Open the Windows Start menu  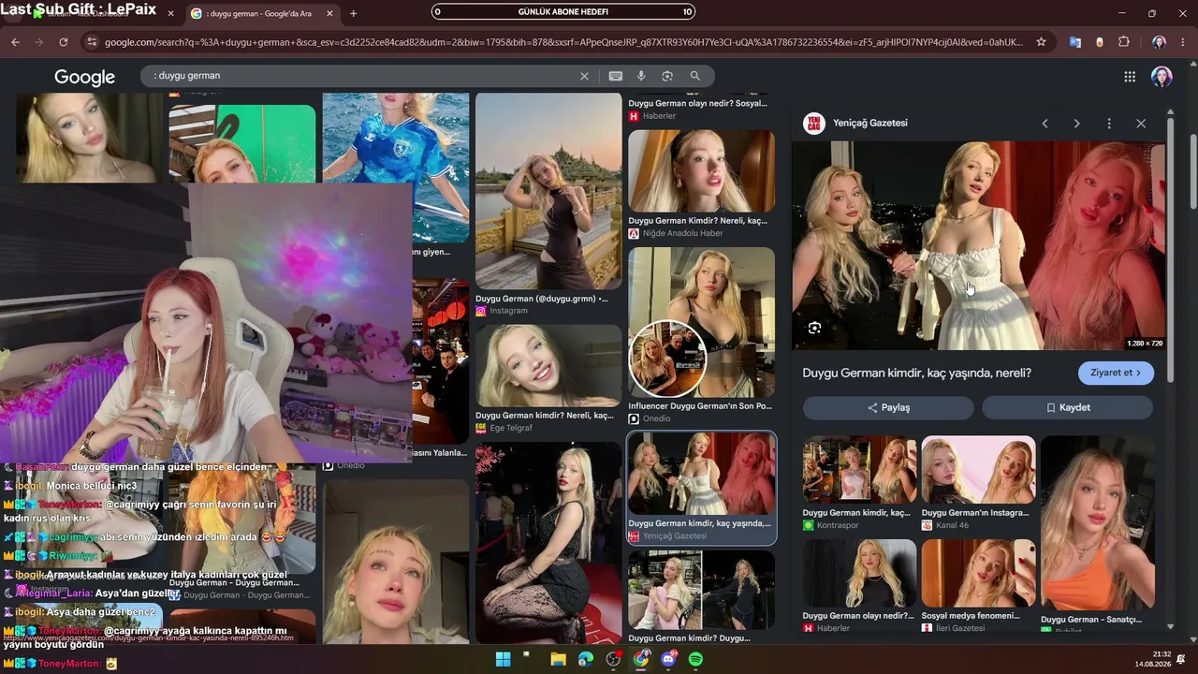click(503, 659)
